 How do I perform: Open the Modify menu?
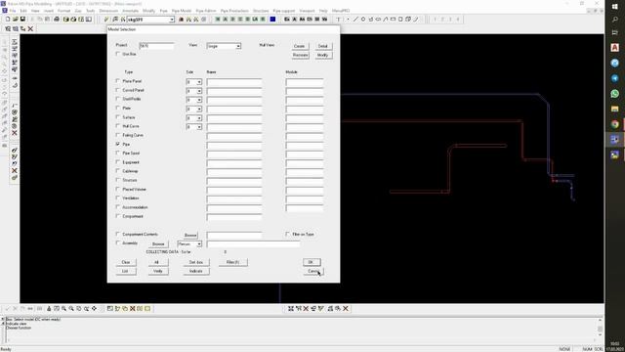148,11
